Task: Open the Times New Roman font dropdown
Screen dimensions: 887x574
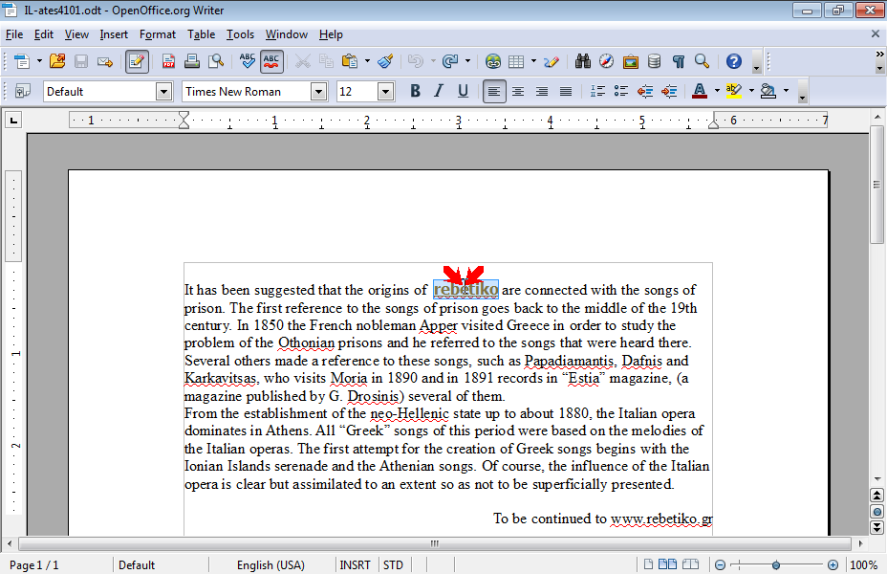Action: (319, 91)
